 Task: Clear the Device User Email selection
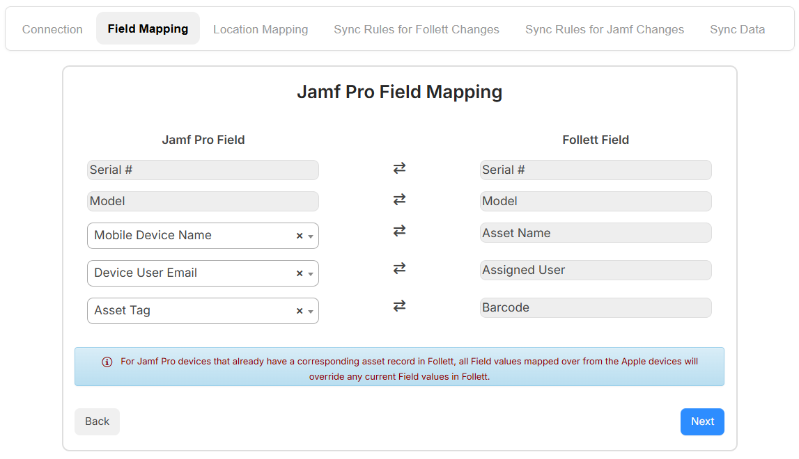[x=300, y=274]
